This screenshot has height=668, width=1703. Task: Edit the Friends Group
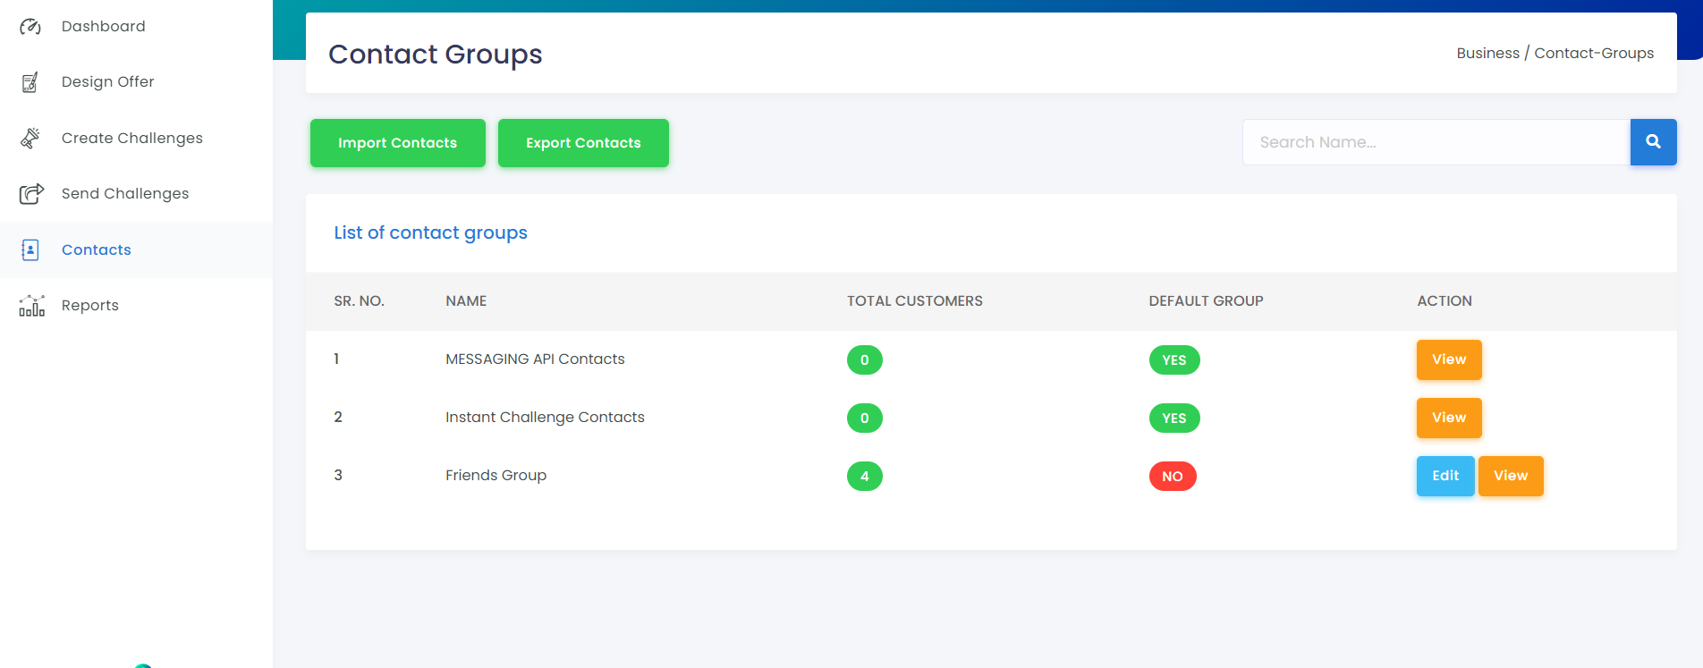1445,476
